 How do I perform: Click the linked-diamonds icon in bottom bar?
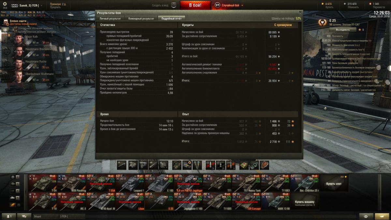click(366, 216)
